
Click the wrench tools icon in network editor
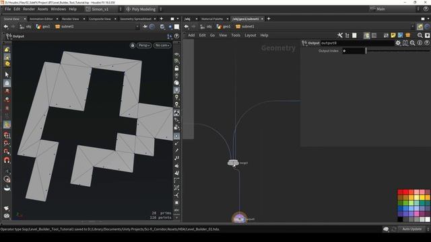(340, 36)
